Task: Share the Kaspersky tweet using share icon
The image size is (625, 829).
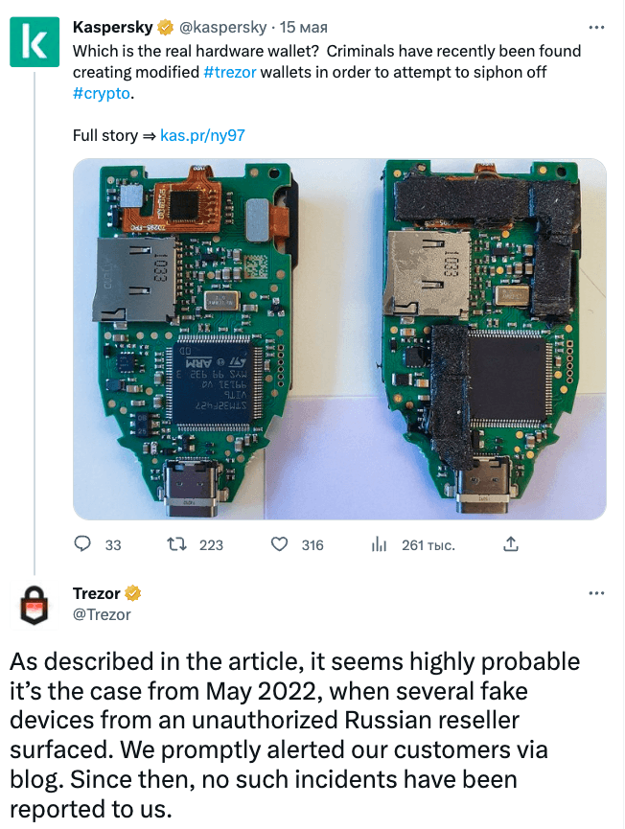Action: [511, 544]
